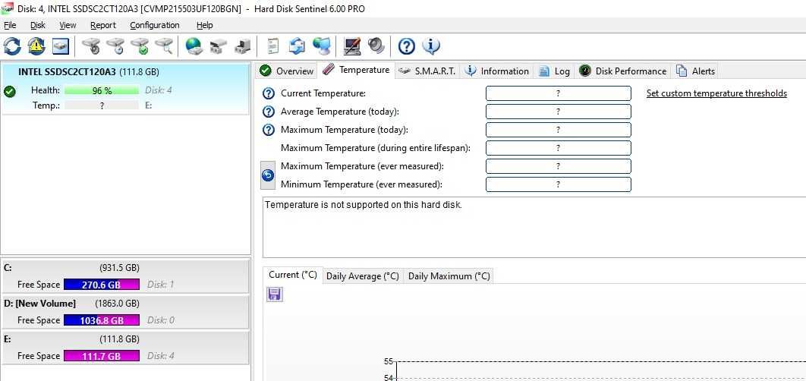Open the Configuration menu
806x381 pixels.
click(154, 25)
